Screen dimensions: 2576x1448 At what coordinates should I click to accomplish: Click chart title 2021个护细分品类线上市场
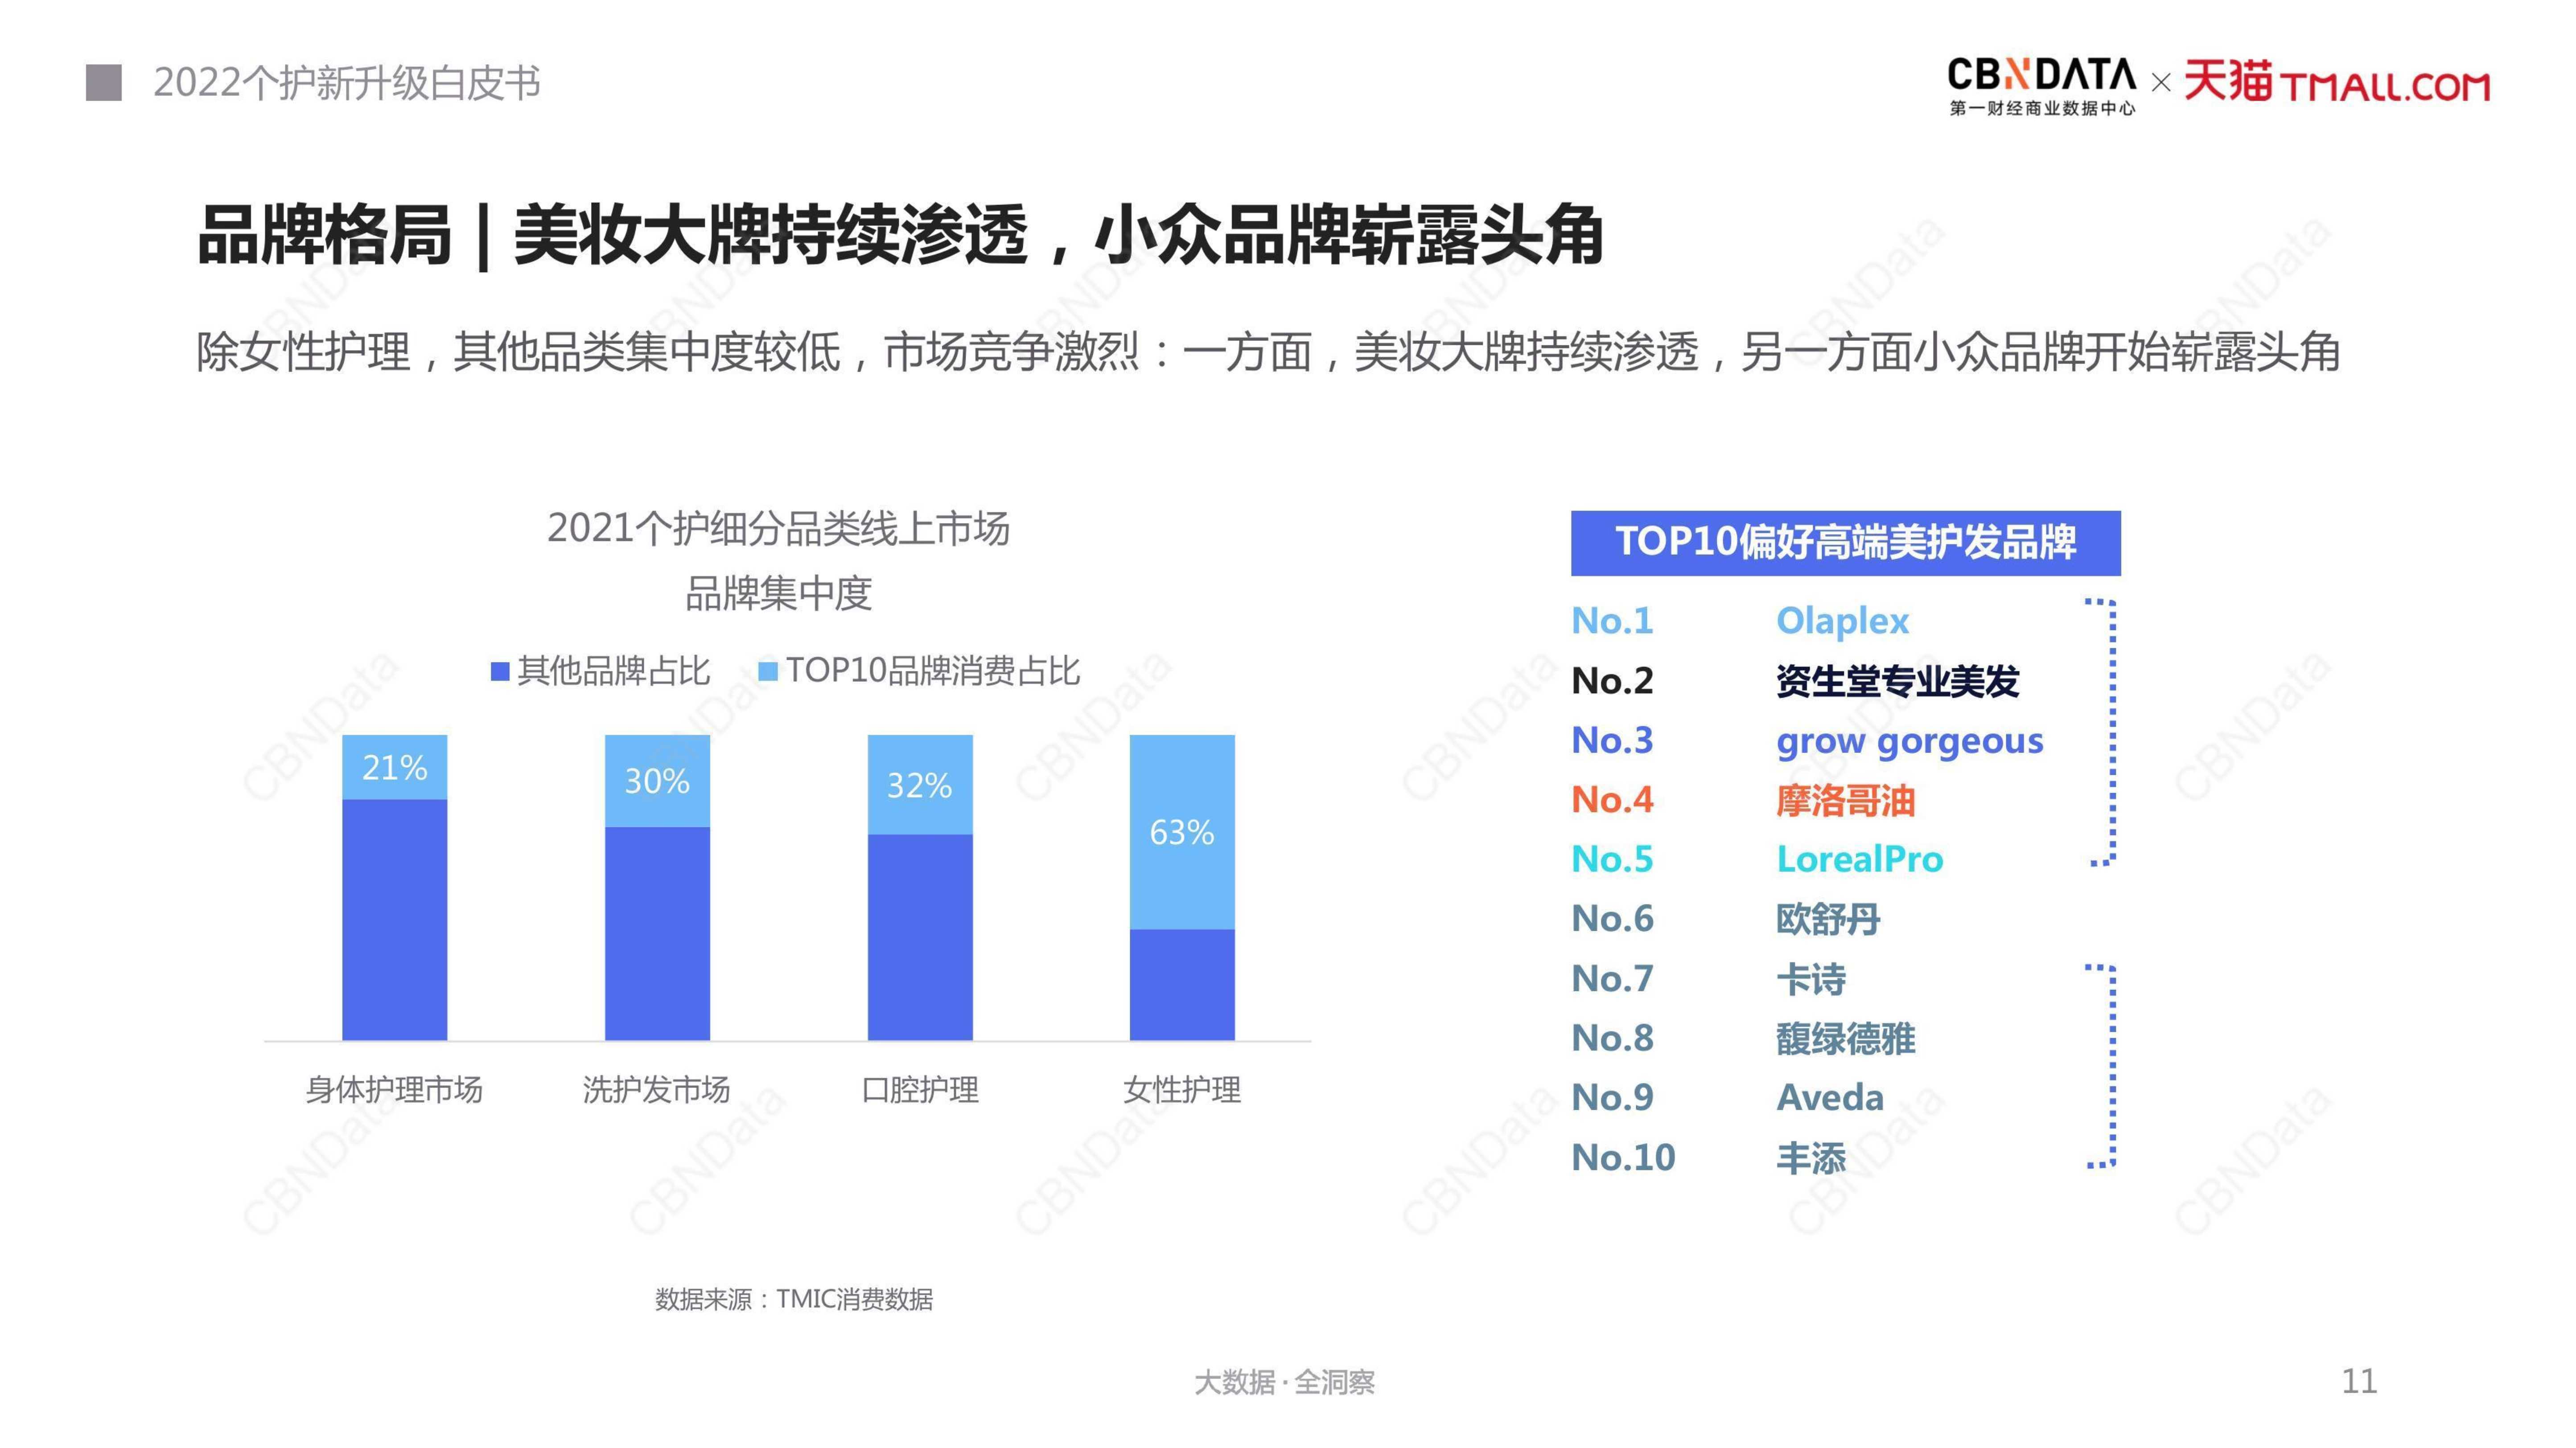pos(778,529)
